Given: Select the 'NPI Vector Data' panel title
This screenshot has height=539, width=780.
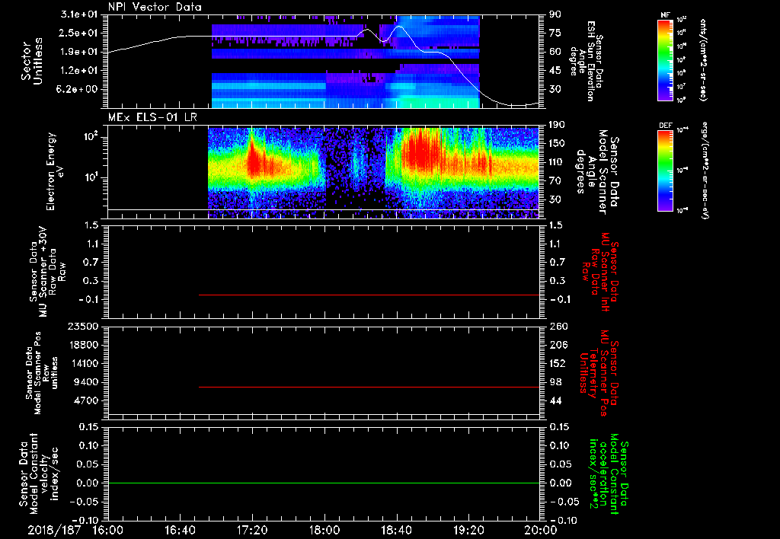Looking at the screenshot, I should click(x=155, y=7).
